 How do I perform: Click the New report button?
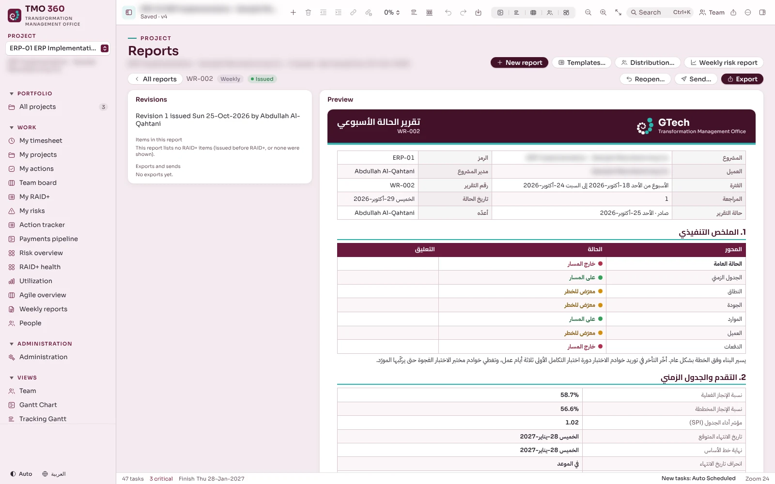(x=519, y=62)
